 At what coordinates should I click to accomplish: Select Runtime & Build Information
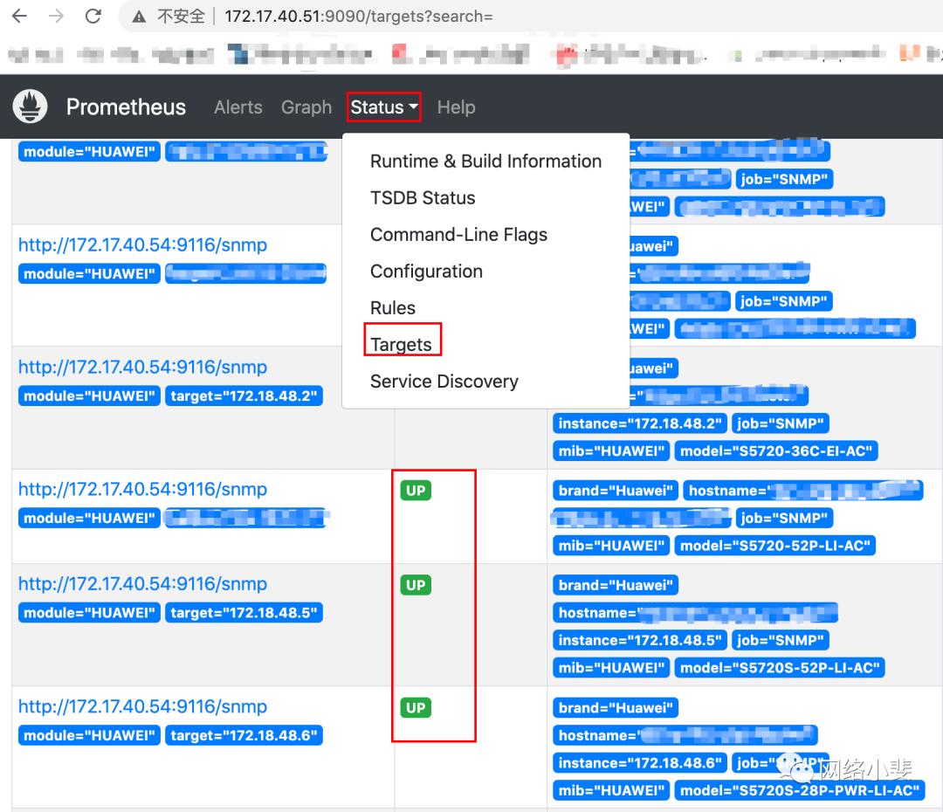coord(485,162)
